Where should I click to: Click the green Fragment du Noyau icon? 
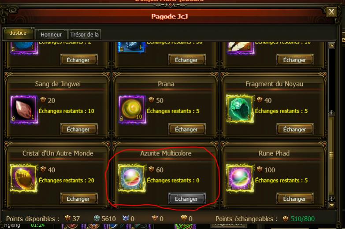point(240,109)
